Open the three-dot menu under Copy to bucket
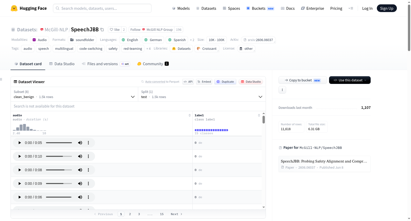 pyautogui.click(x=282, y=90)
